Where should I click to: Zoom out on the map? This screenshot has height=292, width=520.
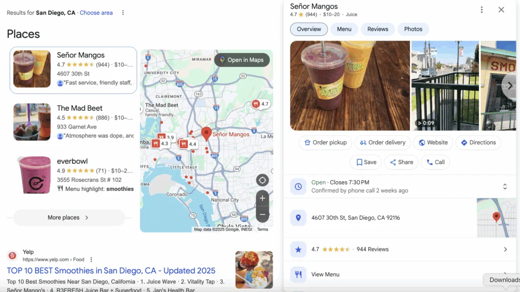(263, 214)
